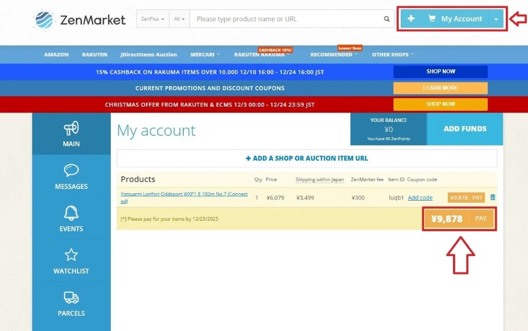Viewport: 528px width, 331px height.
Task: Click LEARN MORE about promotions
Action: tap(440, 88)
